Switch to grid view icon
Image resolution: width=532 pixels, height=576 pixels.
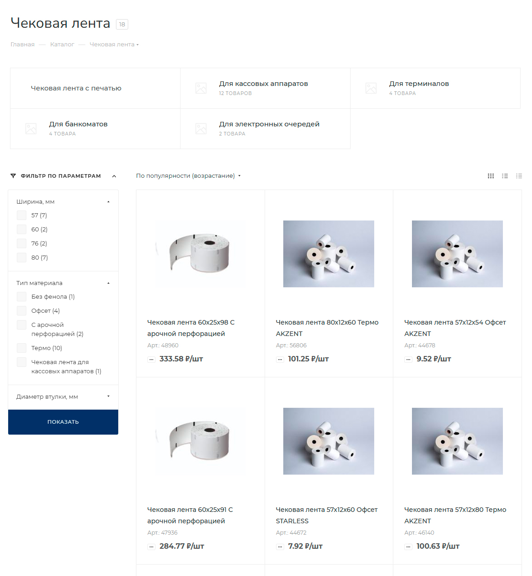point(491,176)
